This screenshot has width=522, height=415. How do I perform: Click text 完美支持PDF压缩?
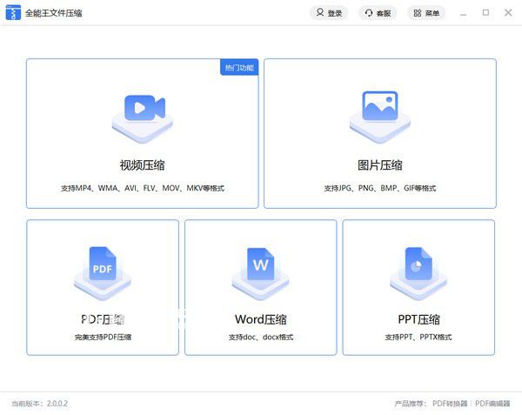[103, 337]
